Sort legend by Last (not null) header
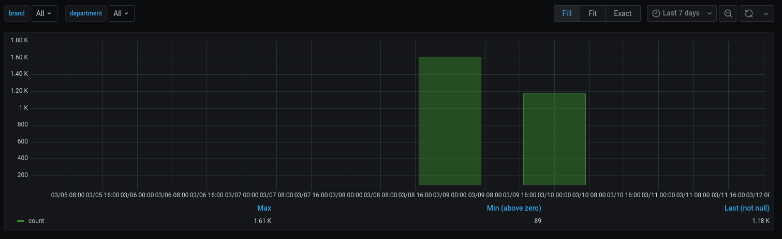This screenshot has height=239, width=782. click(747, 208)
